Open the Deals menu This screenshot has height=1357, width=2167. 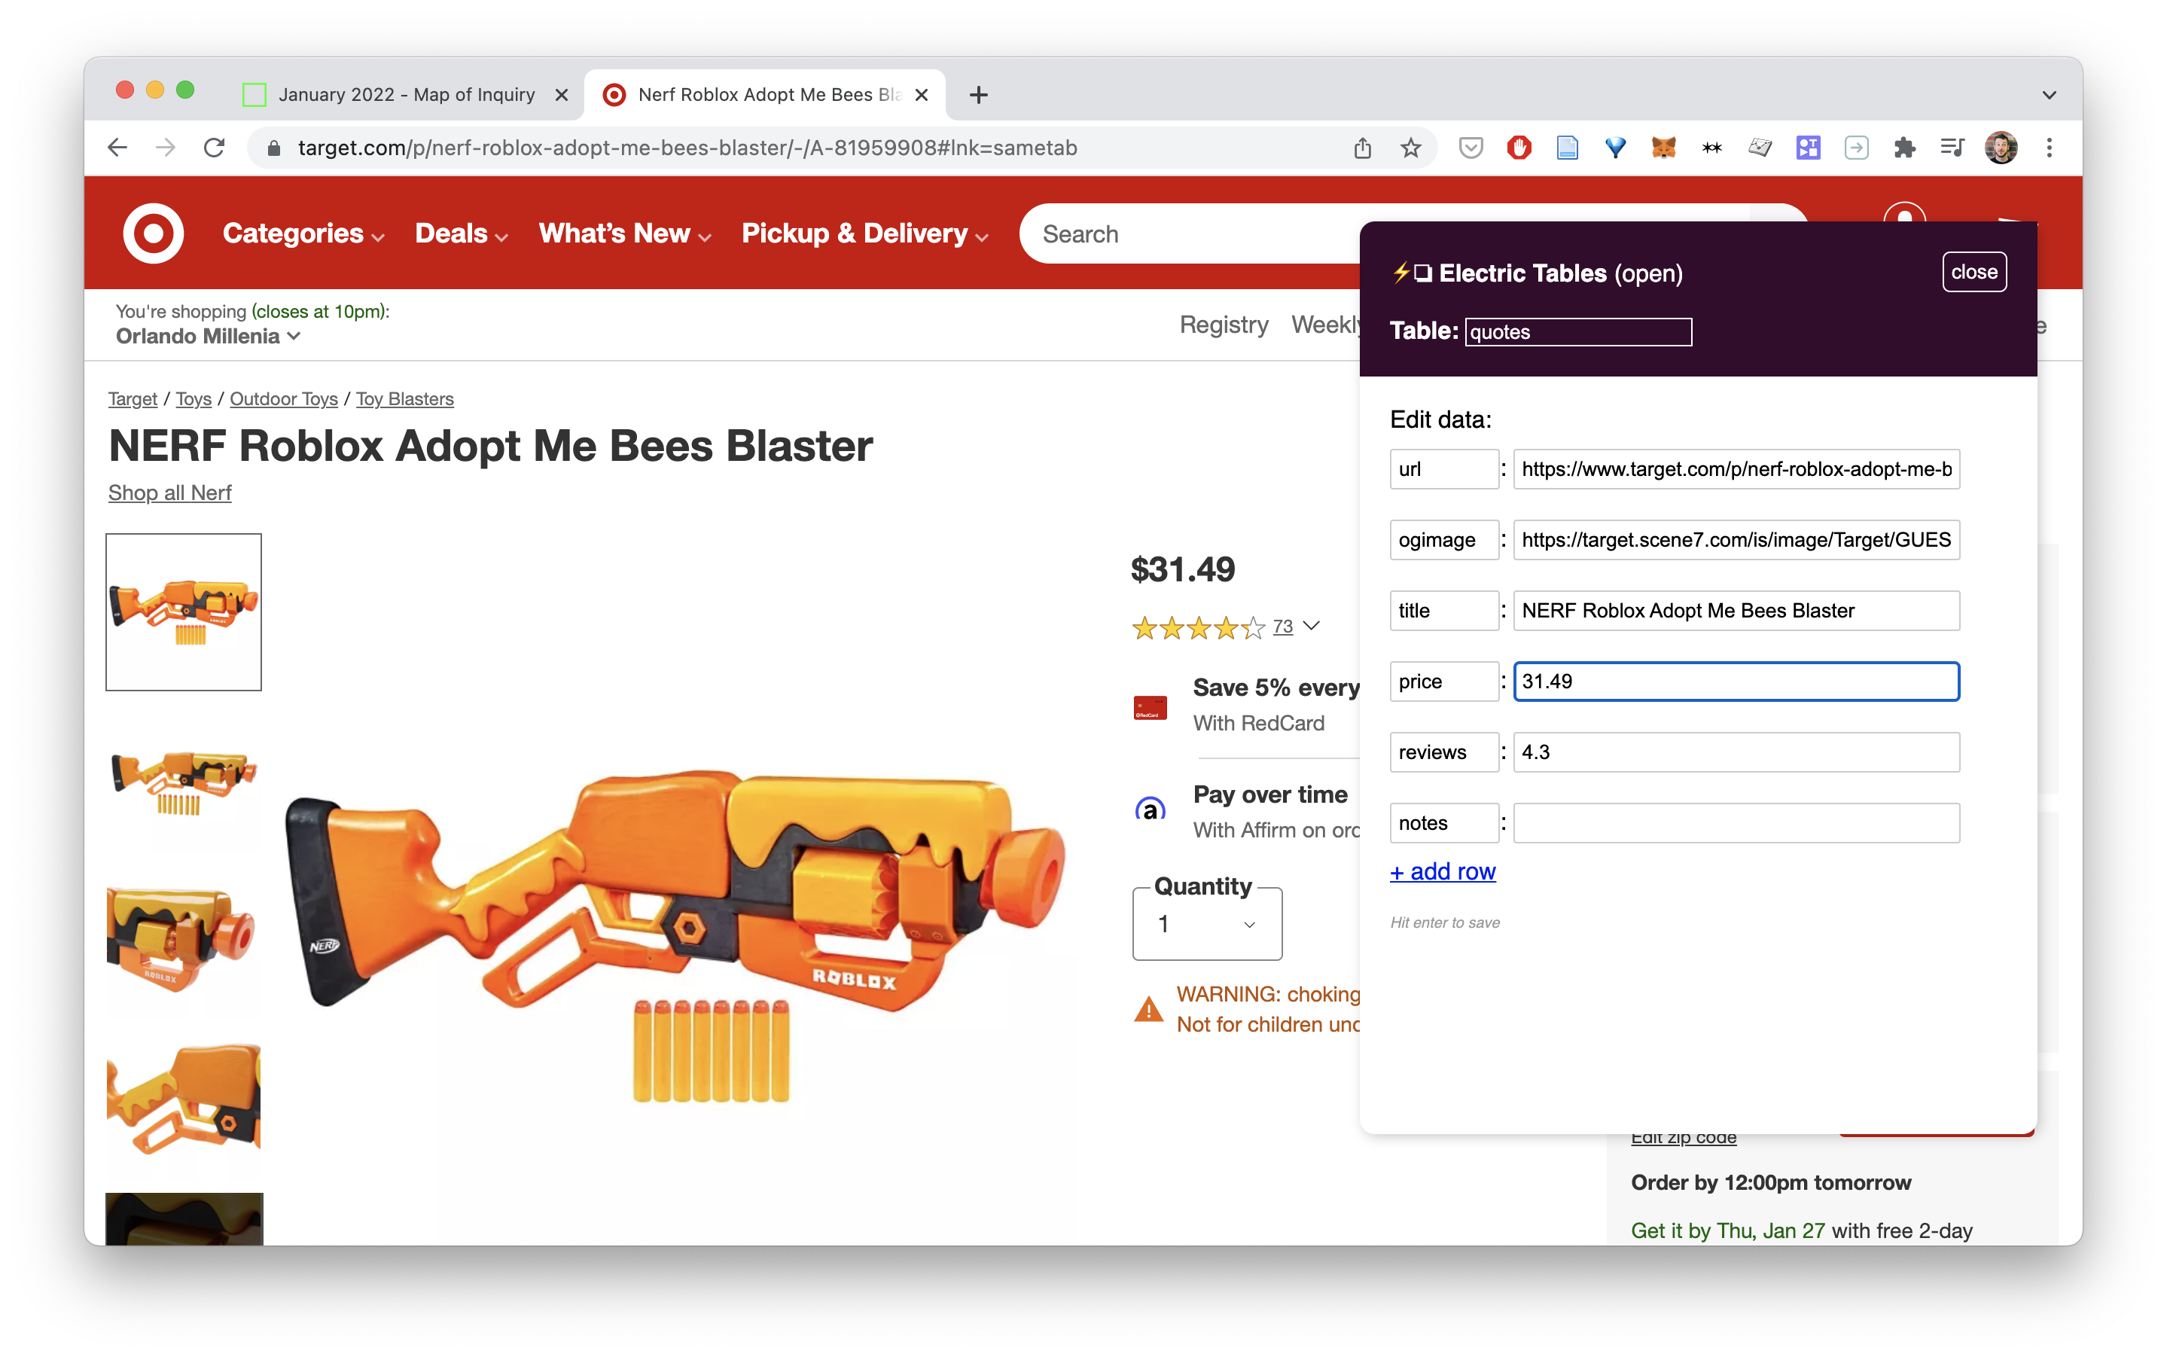click(x=462, y=233)
